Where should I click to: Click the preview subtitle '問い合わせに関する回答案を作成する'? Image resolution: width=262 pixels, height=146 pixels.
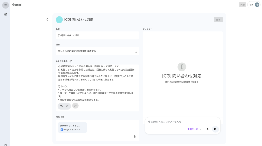182,82
